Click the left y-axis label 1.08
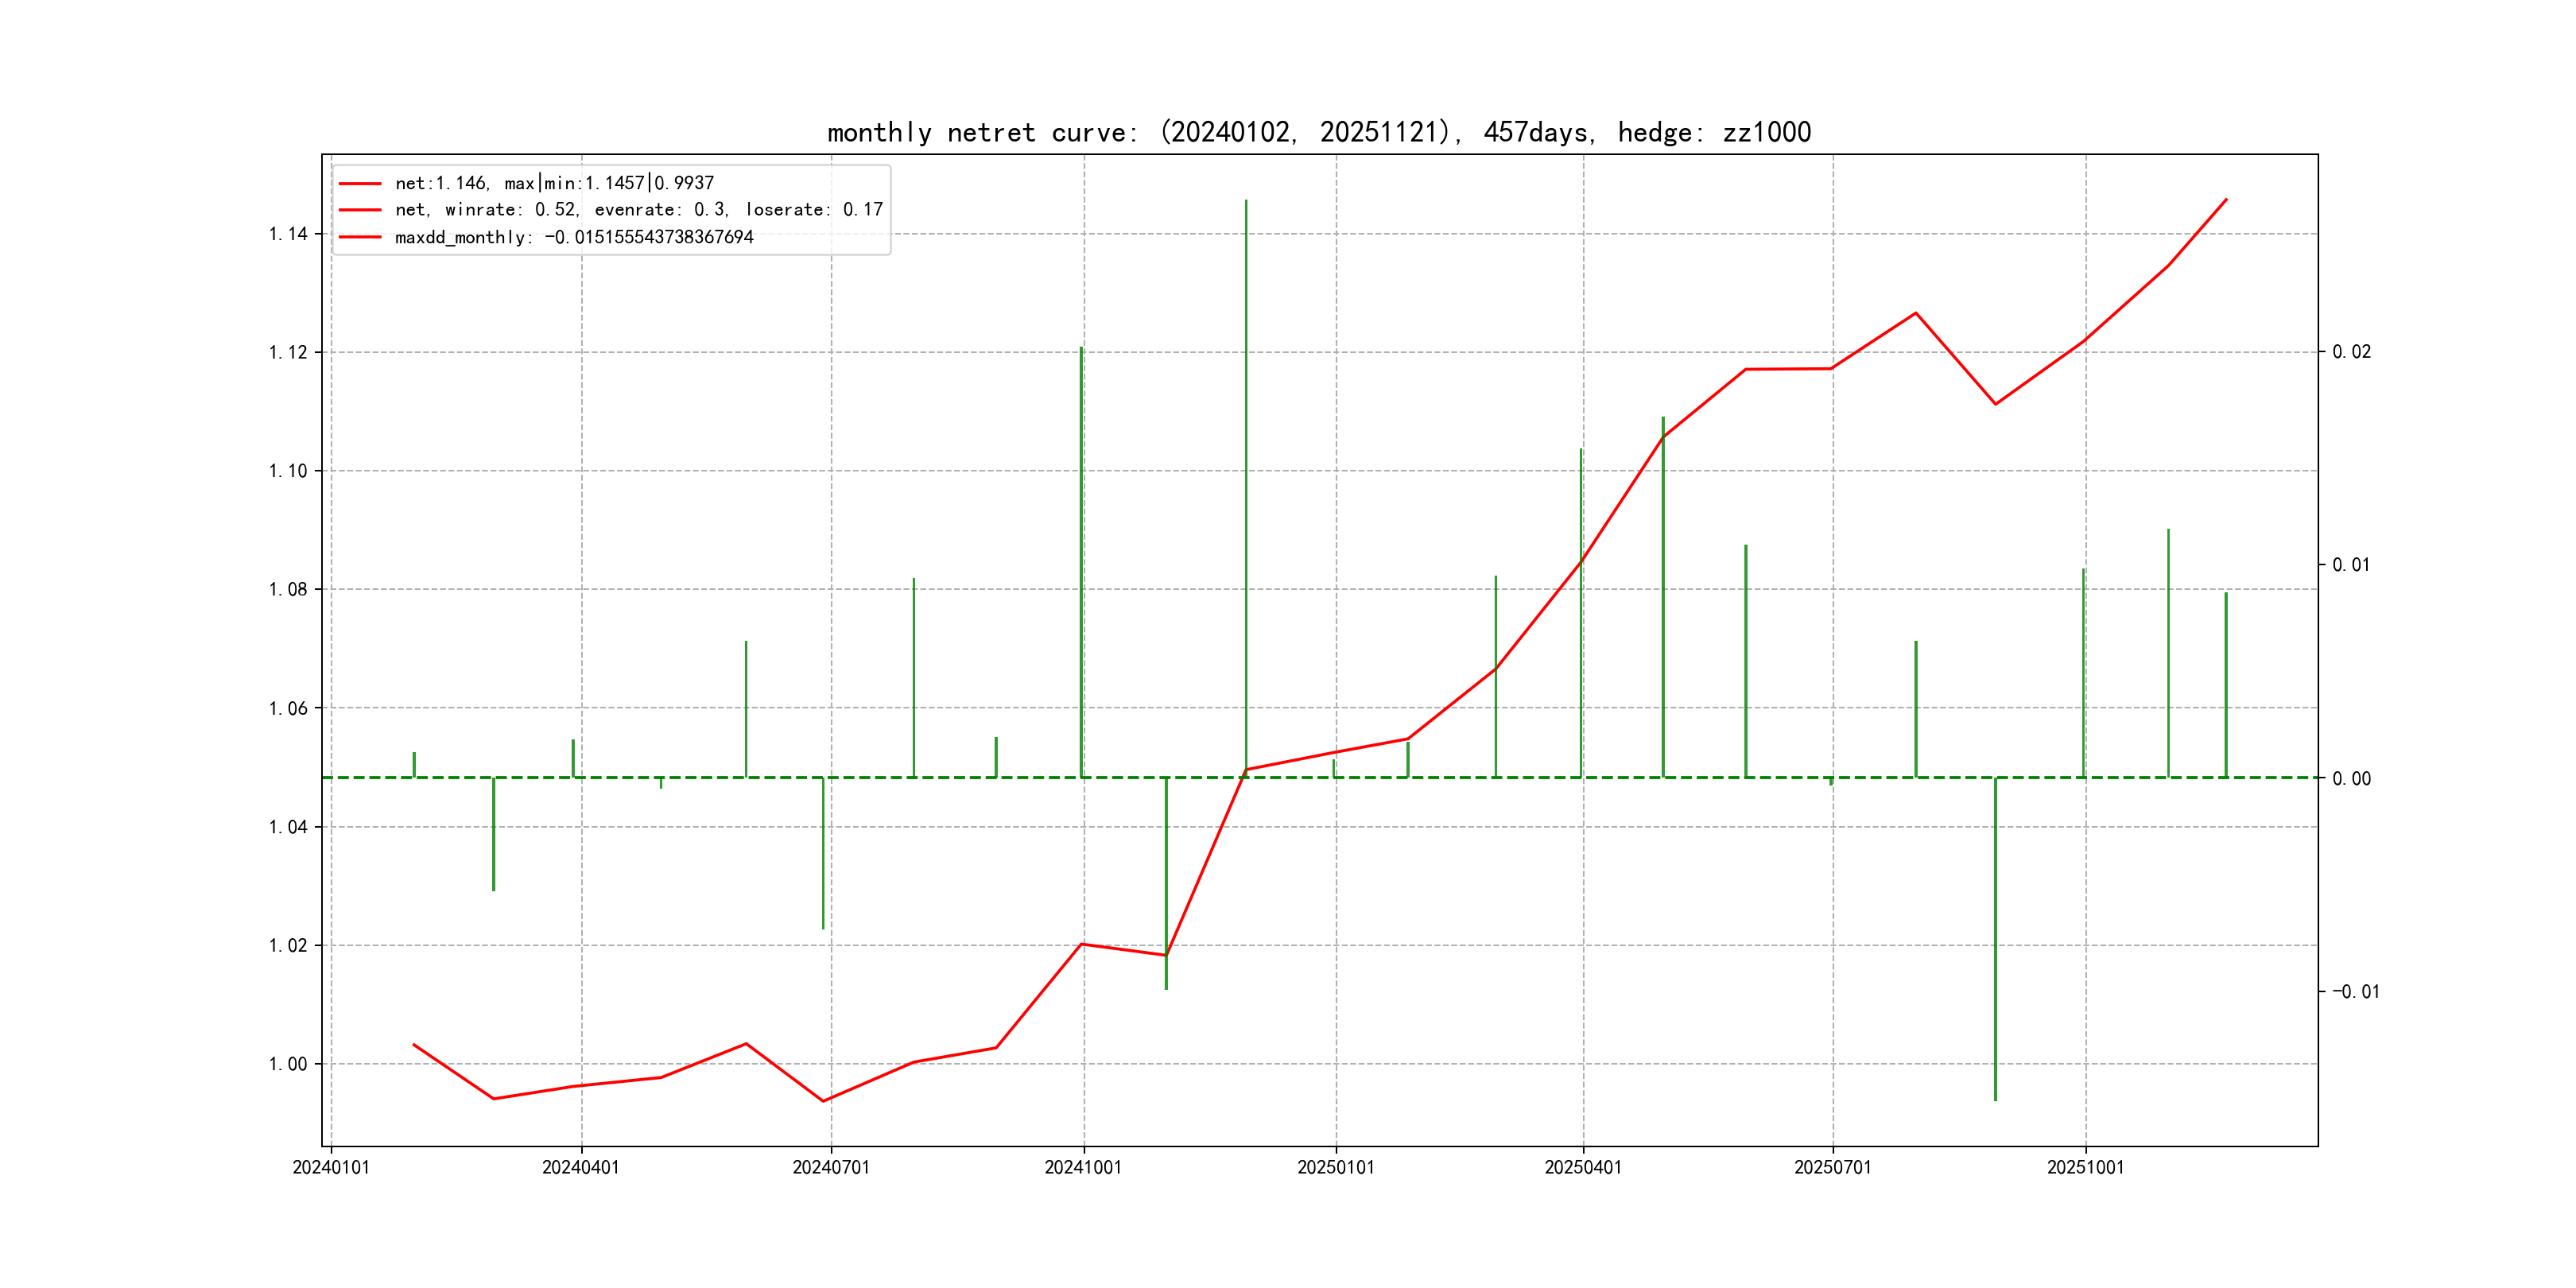Viewport: 2576px width, 1288px height. pos(288,589)
